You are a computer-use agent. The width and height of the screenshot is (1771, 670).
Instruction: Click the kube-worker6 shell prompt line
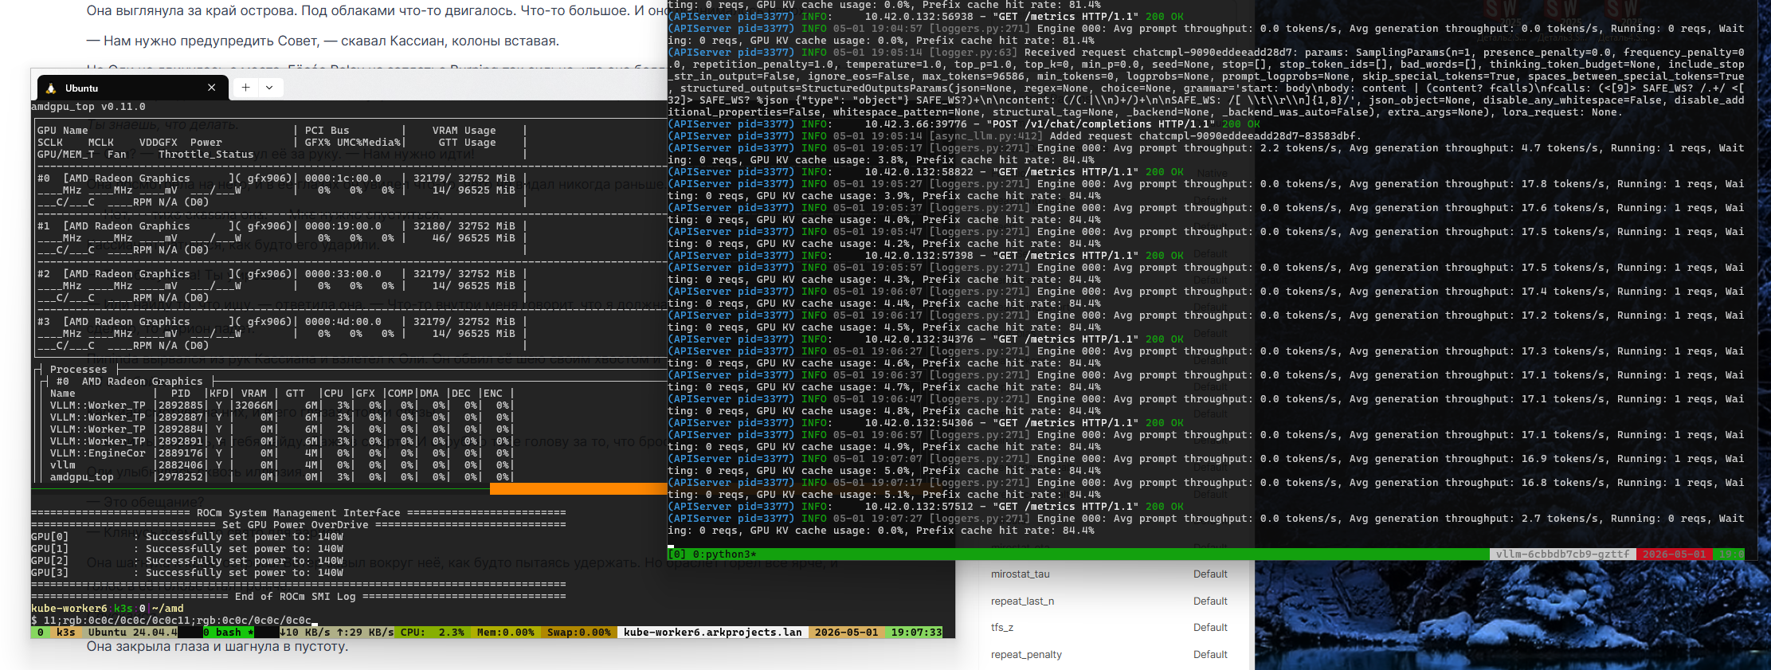(108, 609)
